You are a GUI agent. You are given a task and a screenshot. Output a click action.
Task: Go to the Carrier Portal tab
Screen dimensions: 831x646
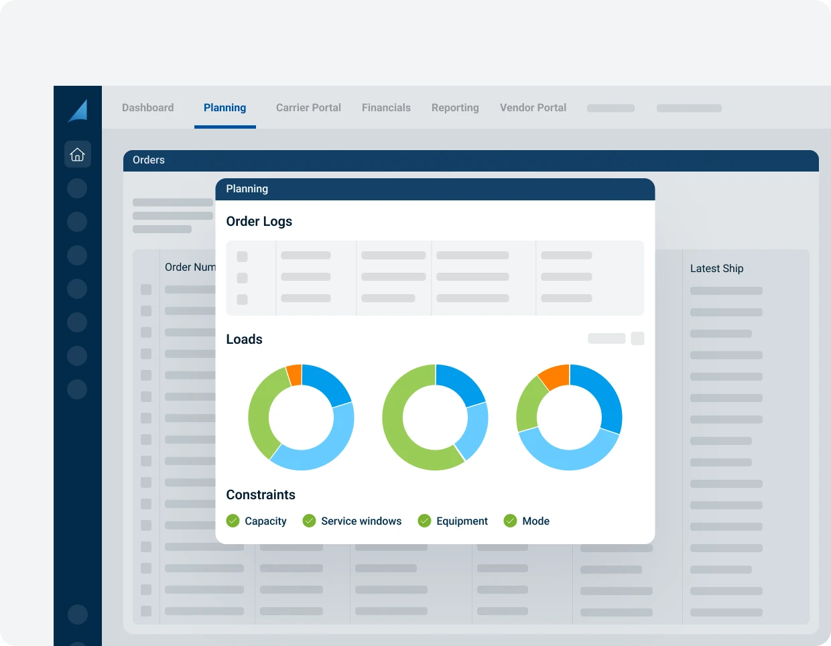coord(308,108)
